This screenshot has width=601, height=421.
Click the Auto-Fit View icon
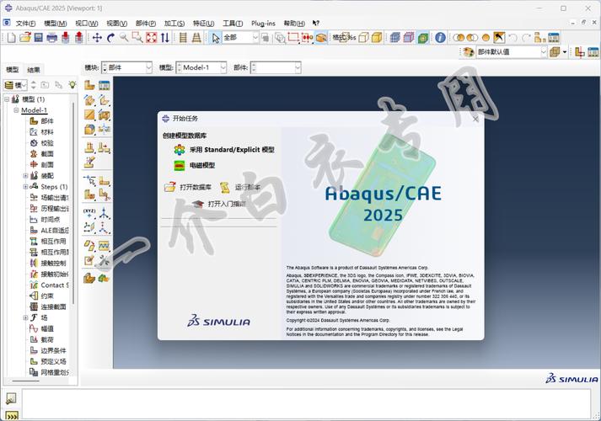[x=152, y=38]
